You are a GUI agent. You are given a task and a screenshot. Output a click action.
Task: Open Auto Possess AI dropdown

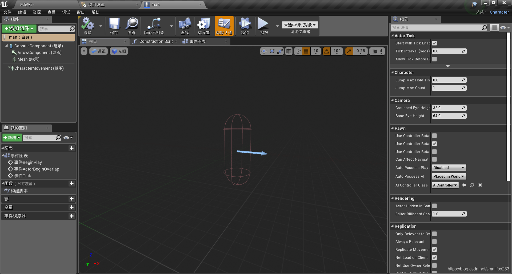[449, 176]
